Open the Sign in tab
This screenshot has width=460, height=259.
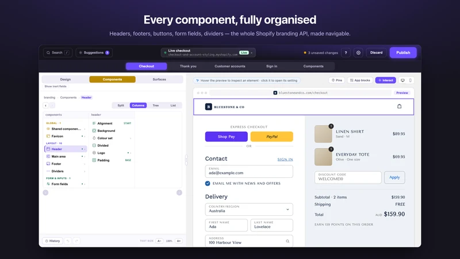pos(271,66)
